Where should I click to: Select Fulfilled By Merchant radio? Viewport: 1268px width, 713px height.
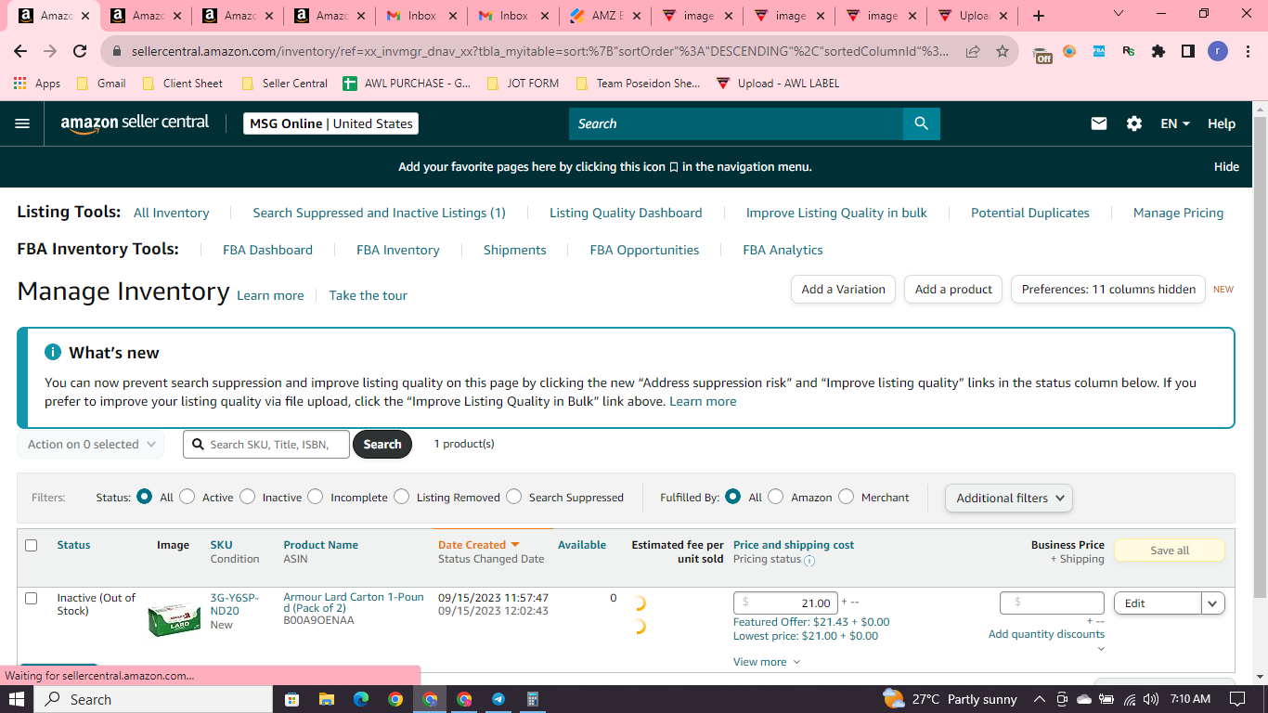(x=846, y=497)
